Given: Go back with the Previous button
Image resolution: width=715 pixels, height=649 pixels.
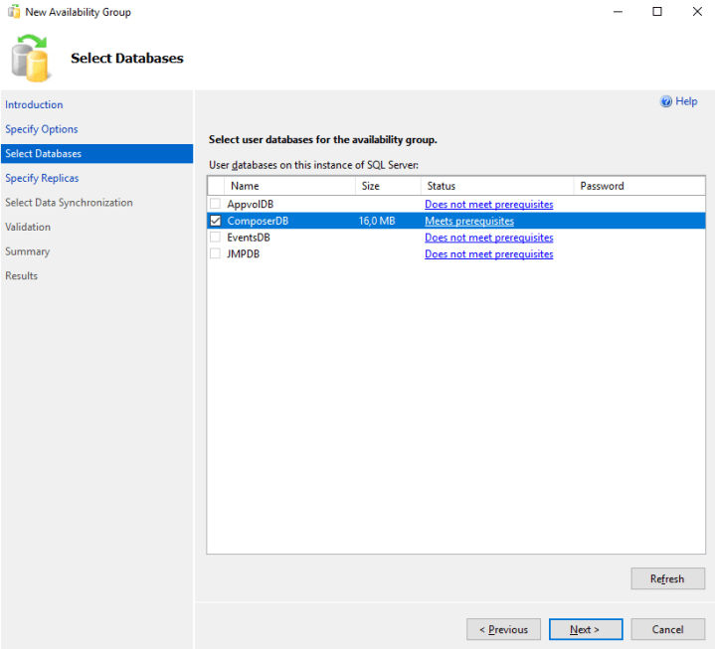Looking at the screenshot, I should click(503, 629).
